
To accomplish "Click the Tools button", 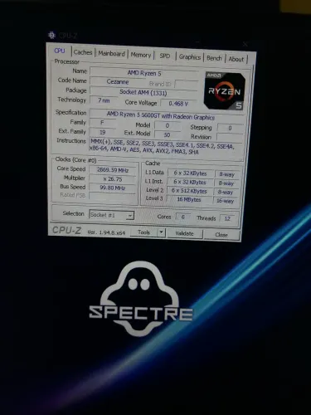I will 143,232.
